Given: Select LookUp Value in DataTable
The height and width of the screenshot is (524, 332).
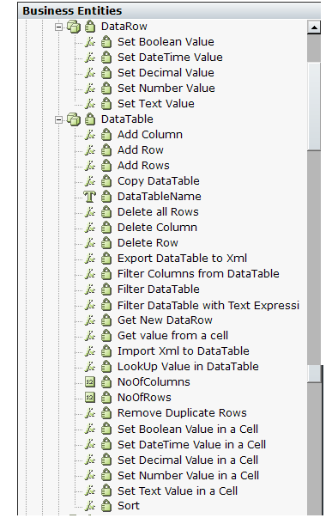Looking at the screenshot, I should point(188,367).
